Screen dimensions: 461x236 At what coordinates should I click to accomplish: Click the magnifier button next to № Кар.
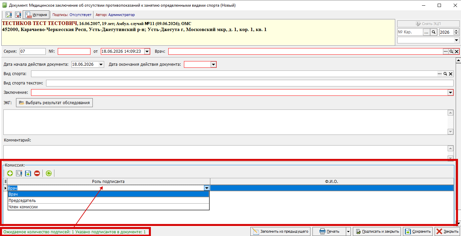tap(434, 32)
